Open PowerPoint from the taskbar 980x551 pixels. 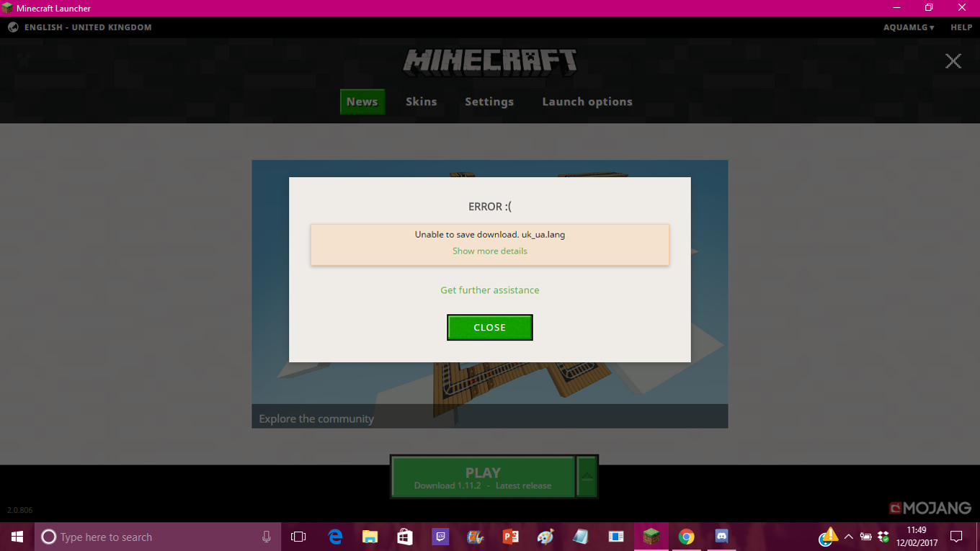pos(511,537)
